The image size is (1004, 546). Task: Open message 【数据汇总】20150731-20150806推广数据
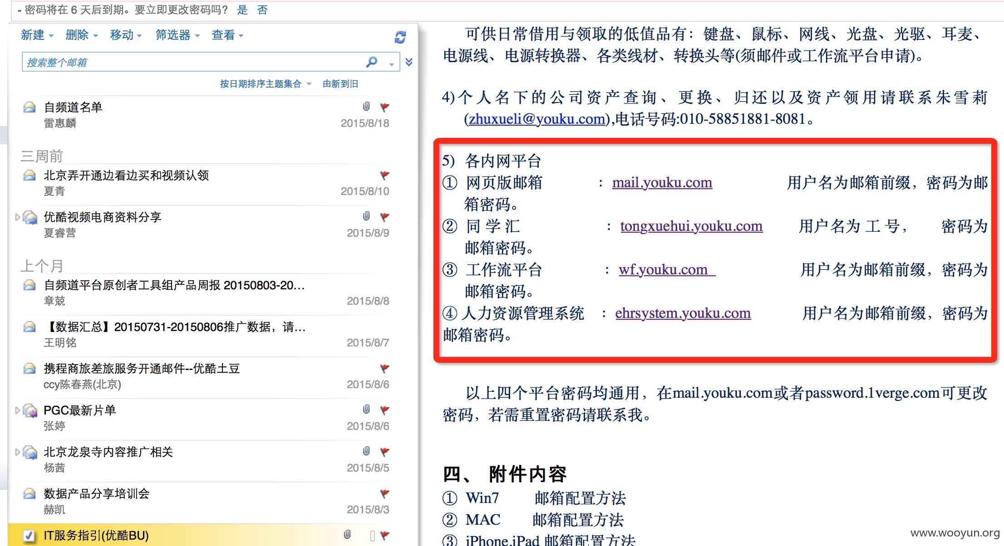[205, 335]
